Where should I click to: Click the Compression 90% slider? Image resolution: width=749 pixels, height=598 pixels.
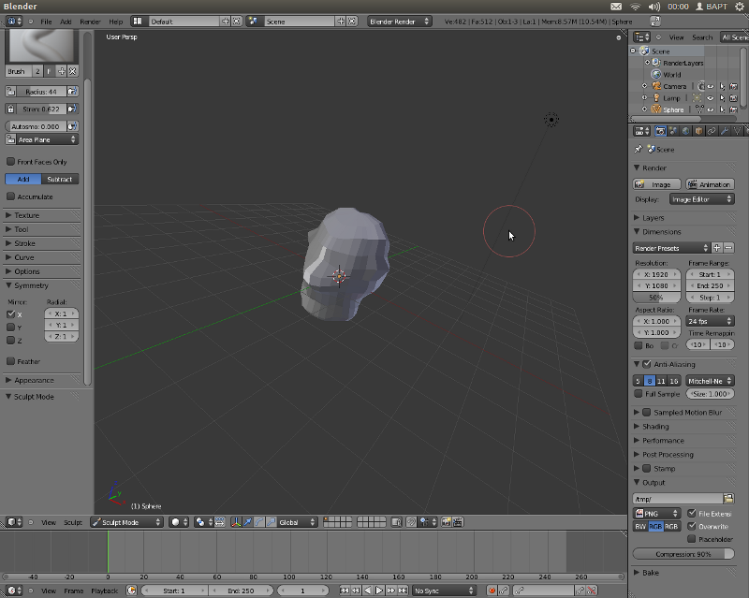(x=683, y=554)
